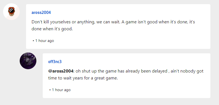Select the word 'delayed' in off3nc3's reply
The image size is (219, 105).
pos(160,71)
